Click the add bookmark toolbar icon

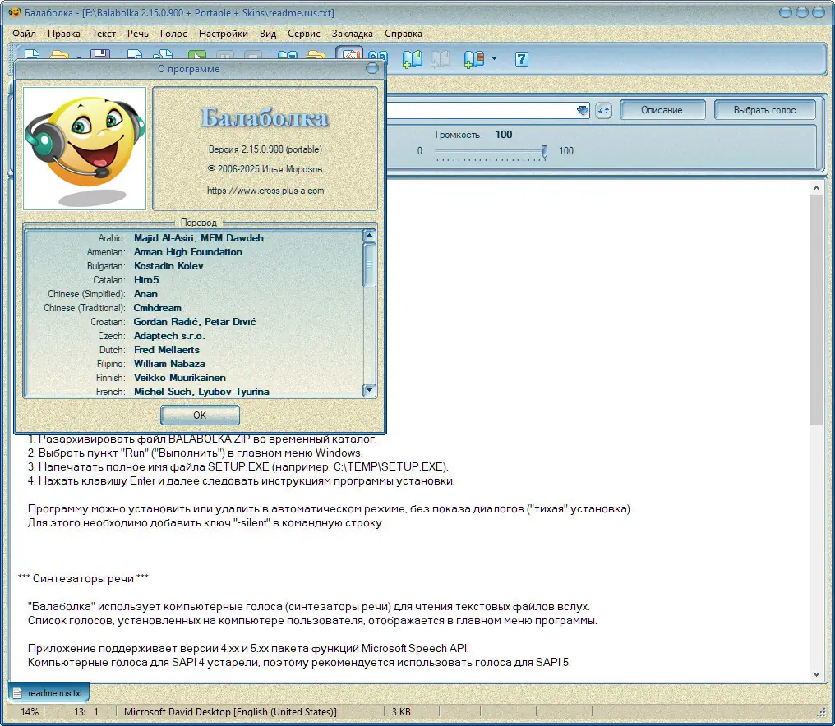(x=413, y=58)
